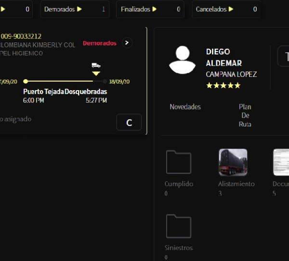Select the truck icon on route timeline
The width and height of the screenshot is (289, 261).
(x=96, y=65)
